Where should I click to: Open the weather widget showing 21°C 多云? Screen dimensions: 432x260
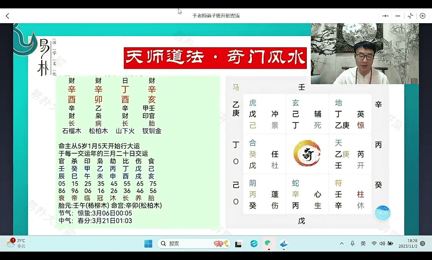pos(17,243)
